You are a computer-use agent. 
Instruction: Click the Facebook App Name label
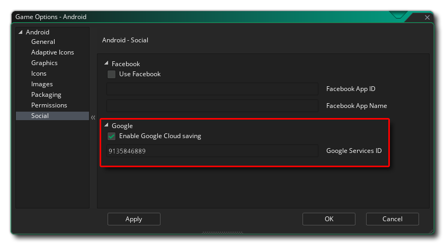357,106
